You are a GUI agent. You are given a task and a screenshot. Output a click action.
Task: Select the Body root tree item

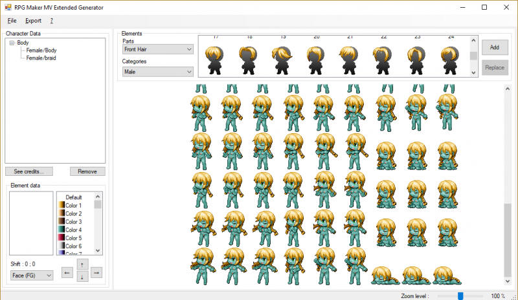pyautogui.click(x=23, y=43)
